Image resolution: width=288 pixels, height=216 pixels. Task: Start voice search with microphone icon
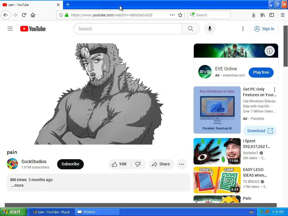click(210, 29)
